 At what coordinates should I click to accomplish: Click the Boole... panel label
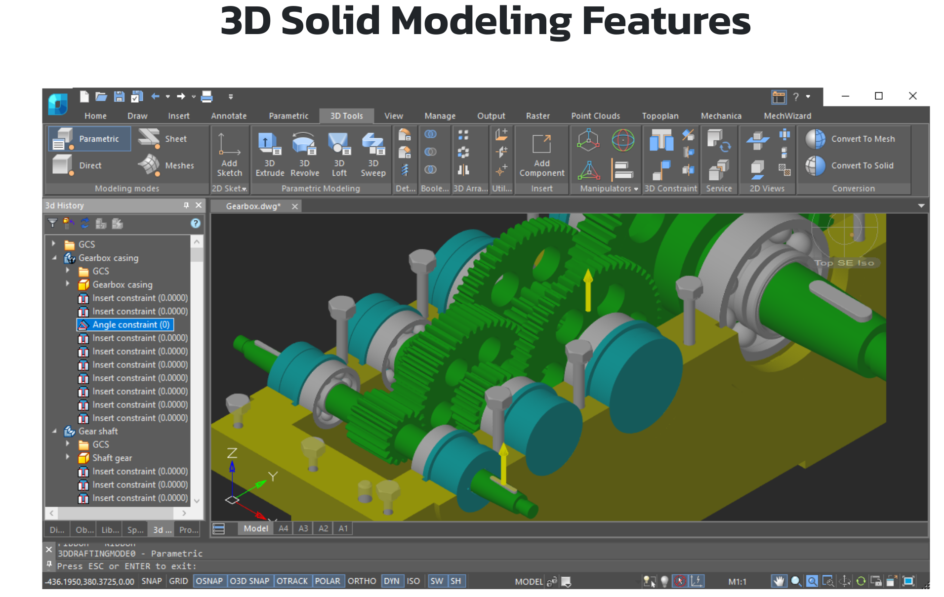pos(435,189)
